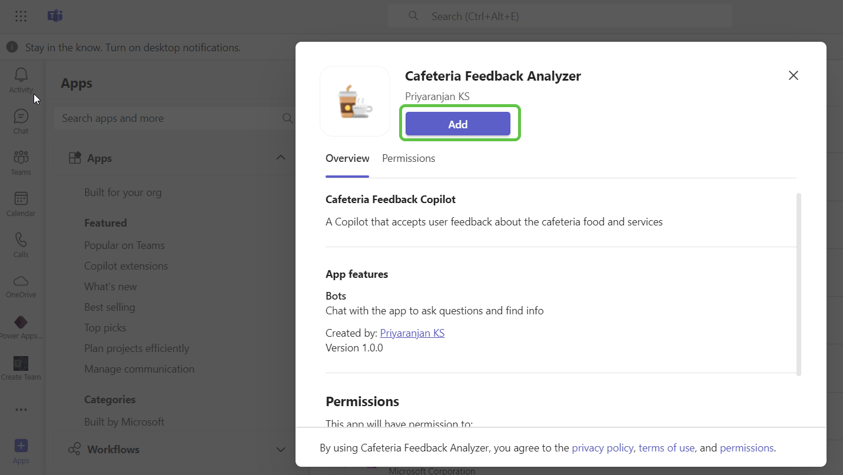Collapse the Apps section chevron
Screen dimensions: 843x475
(281, 158)
